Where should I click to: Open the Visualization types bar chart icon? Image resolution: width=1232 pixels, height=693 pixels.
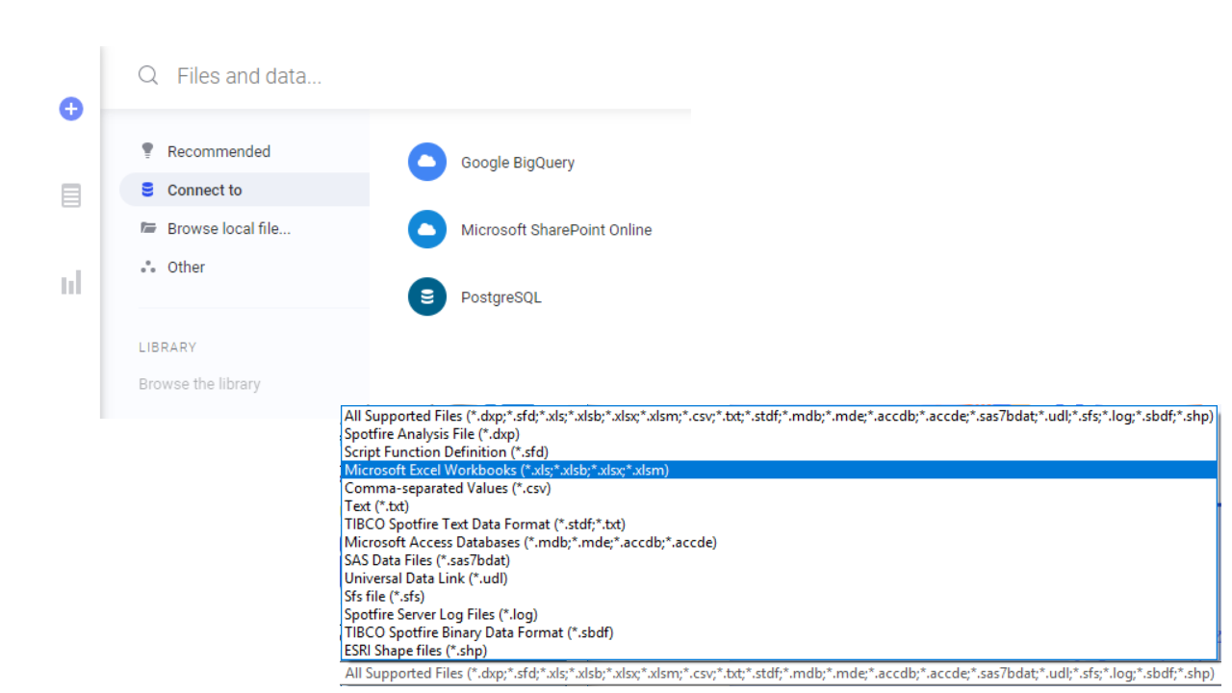click(x=71, y=283)
